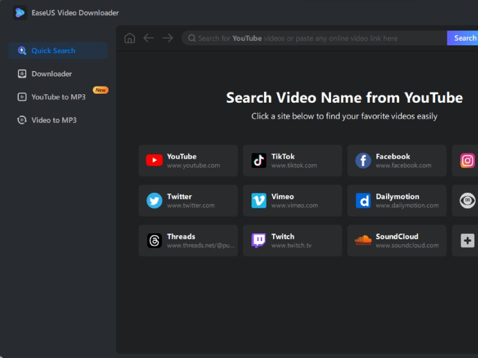Open YouTube to MP3 in the sidebar
The image size is (478, 358).
click(x=58, y=97)
